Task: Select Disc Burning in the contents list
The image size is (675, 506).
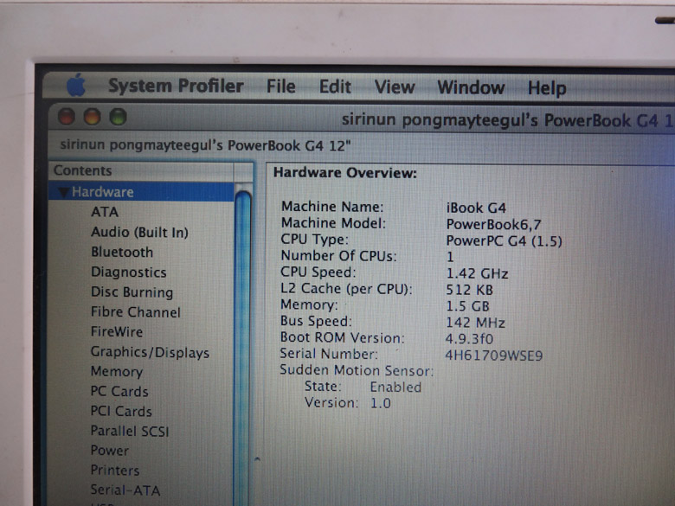Action: 132,292
